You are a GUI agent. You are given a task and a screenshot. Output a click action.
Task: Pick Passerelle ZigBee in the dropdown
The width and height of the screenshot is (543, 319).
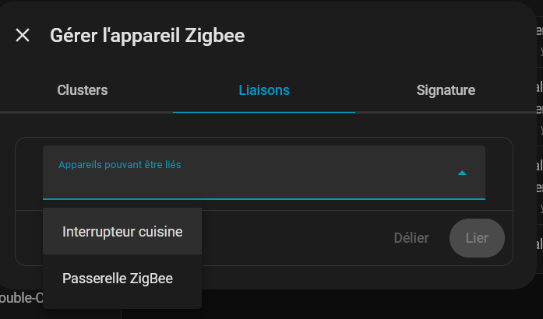[x=118, y=278]
